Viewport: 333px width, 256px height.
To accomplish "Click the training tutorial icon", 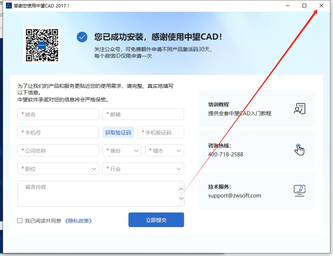I will 299,109.
